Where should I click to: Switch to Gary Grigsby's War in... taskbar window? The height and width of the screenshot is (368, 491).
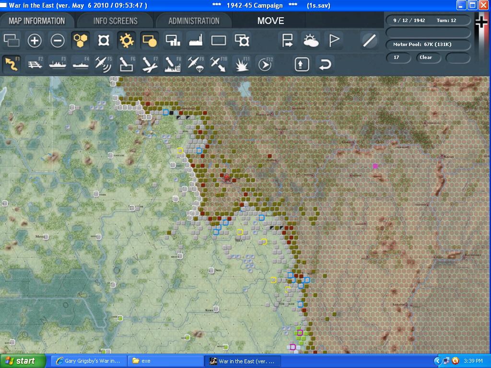click(x=89, y=361)
